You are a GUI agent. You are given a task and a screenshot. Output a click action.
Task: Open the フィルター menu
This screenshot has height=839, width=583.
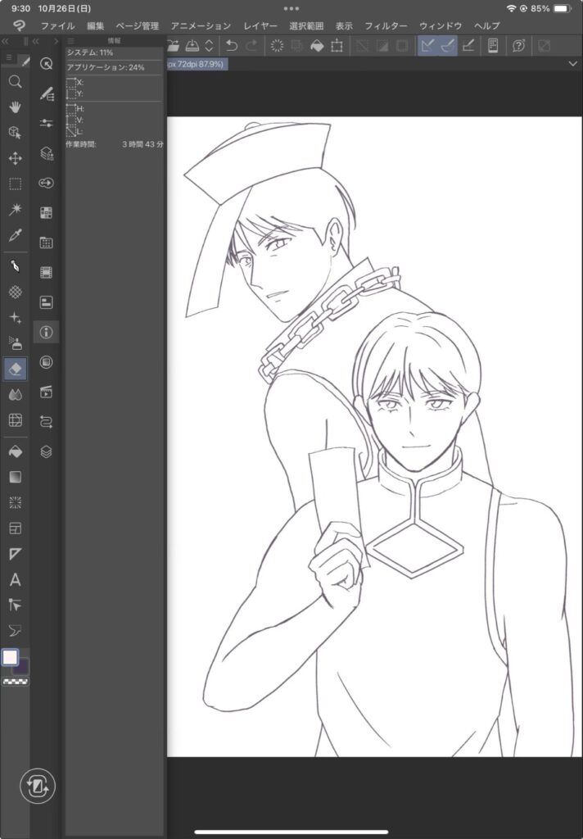pyautogui.click(x=386, y=26)
